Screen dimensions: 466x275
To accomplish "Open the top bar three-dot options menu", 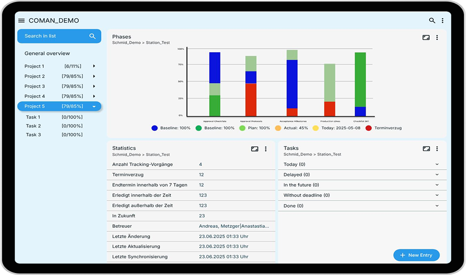I will (x=442, y=21).
